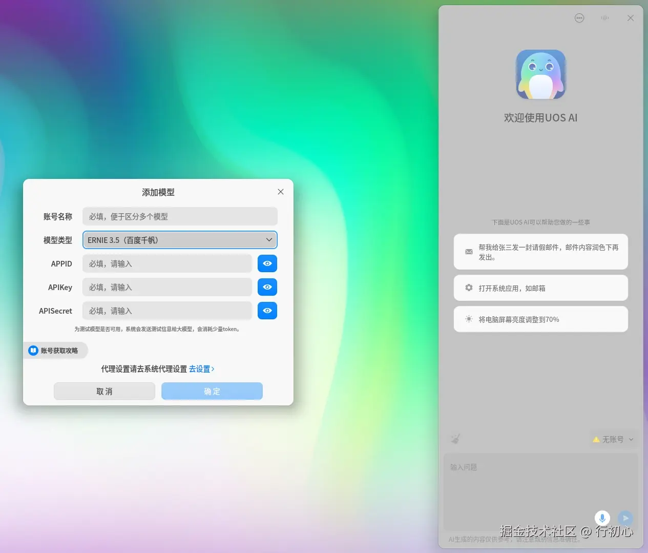Open the 账号获取攻略 guide button
The image size is (648, 553).
click(x=55, y=351)
